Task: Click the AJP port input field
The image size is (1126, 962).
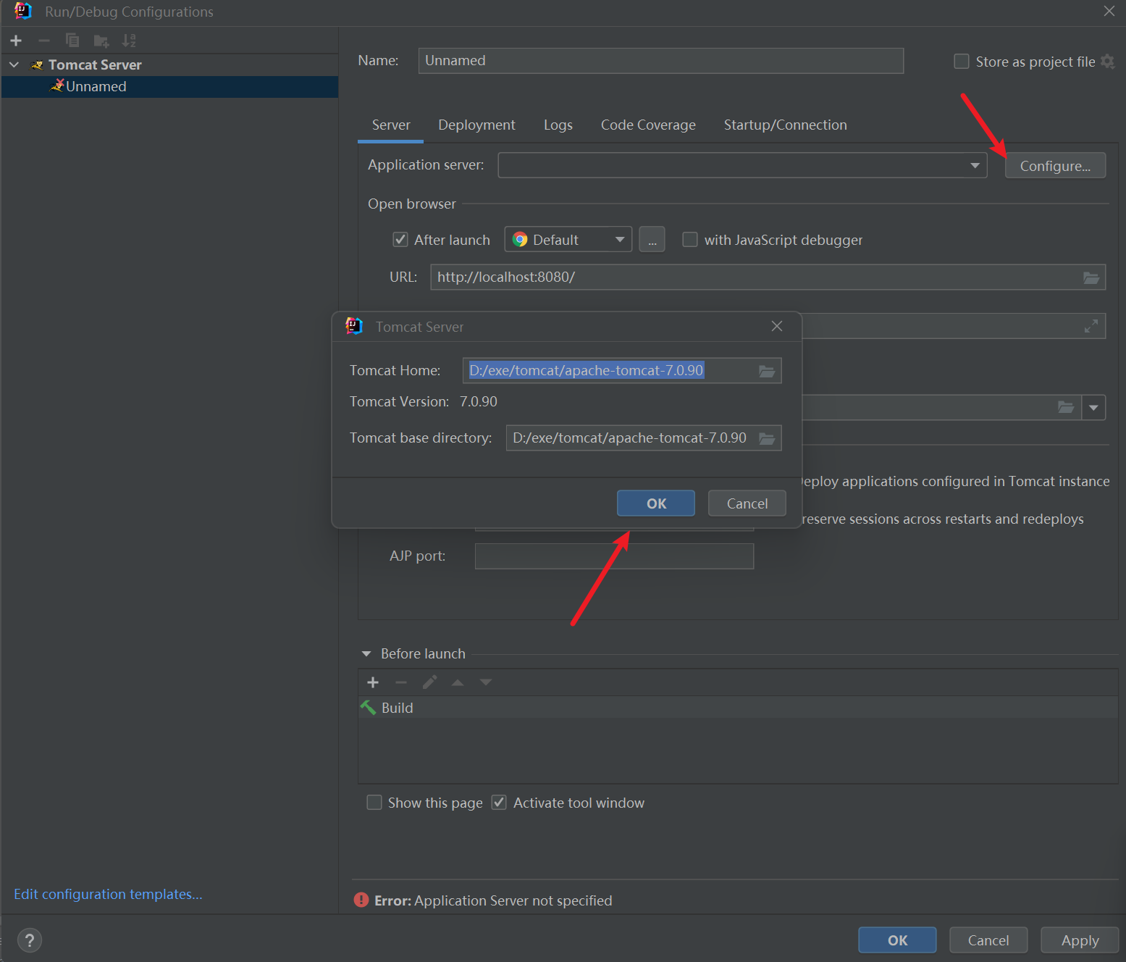Action: coord(614,556)
